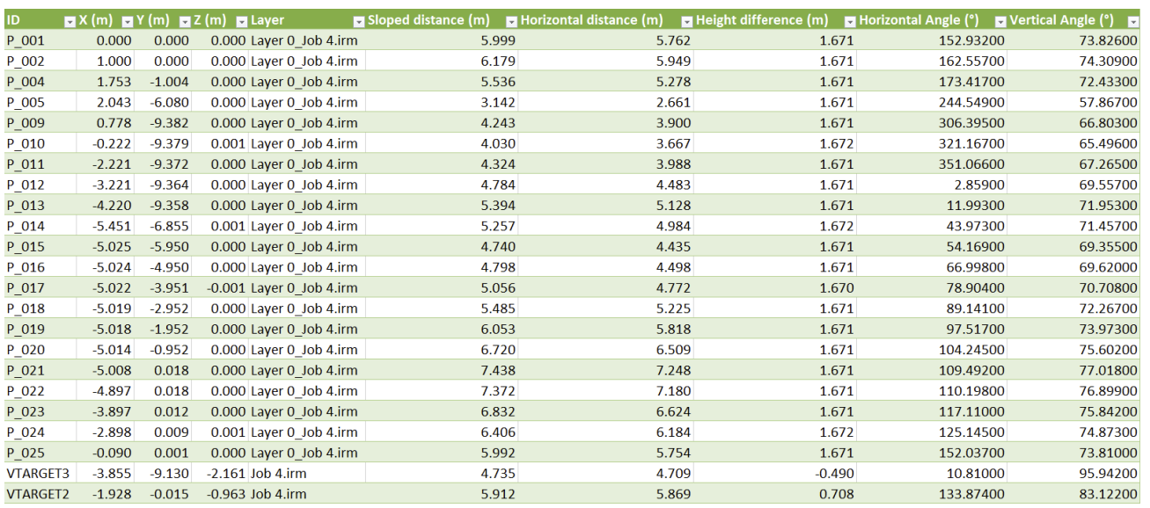
Task: Open the Horizontal distance (m) filter dropdown
Action: (685, 20)
